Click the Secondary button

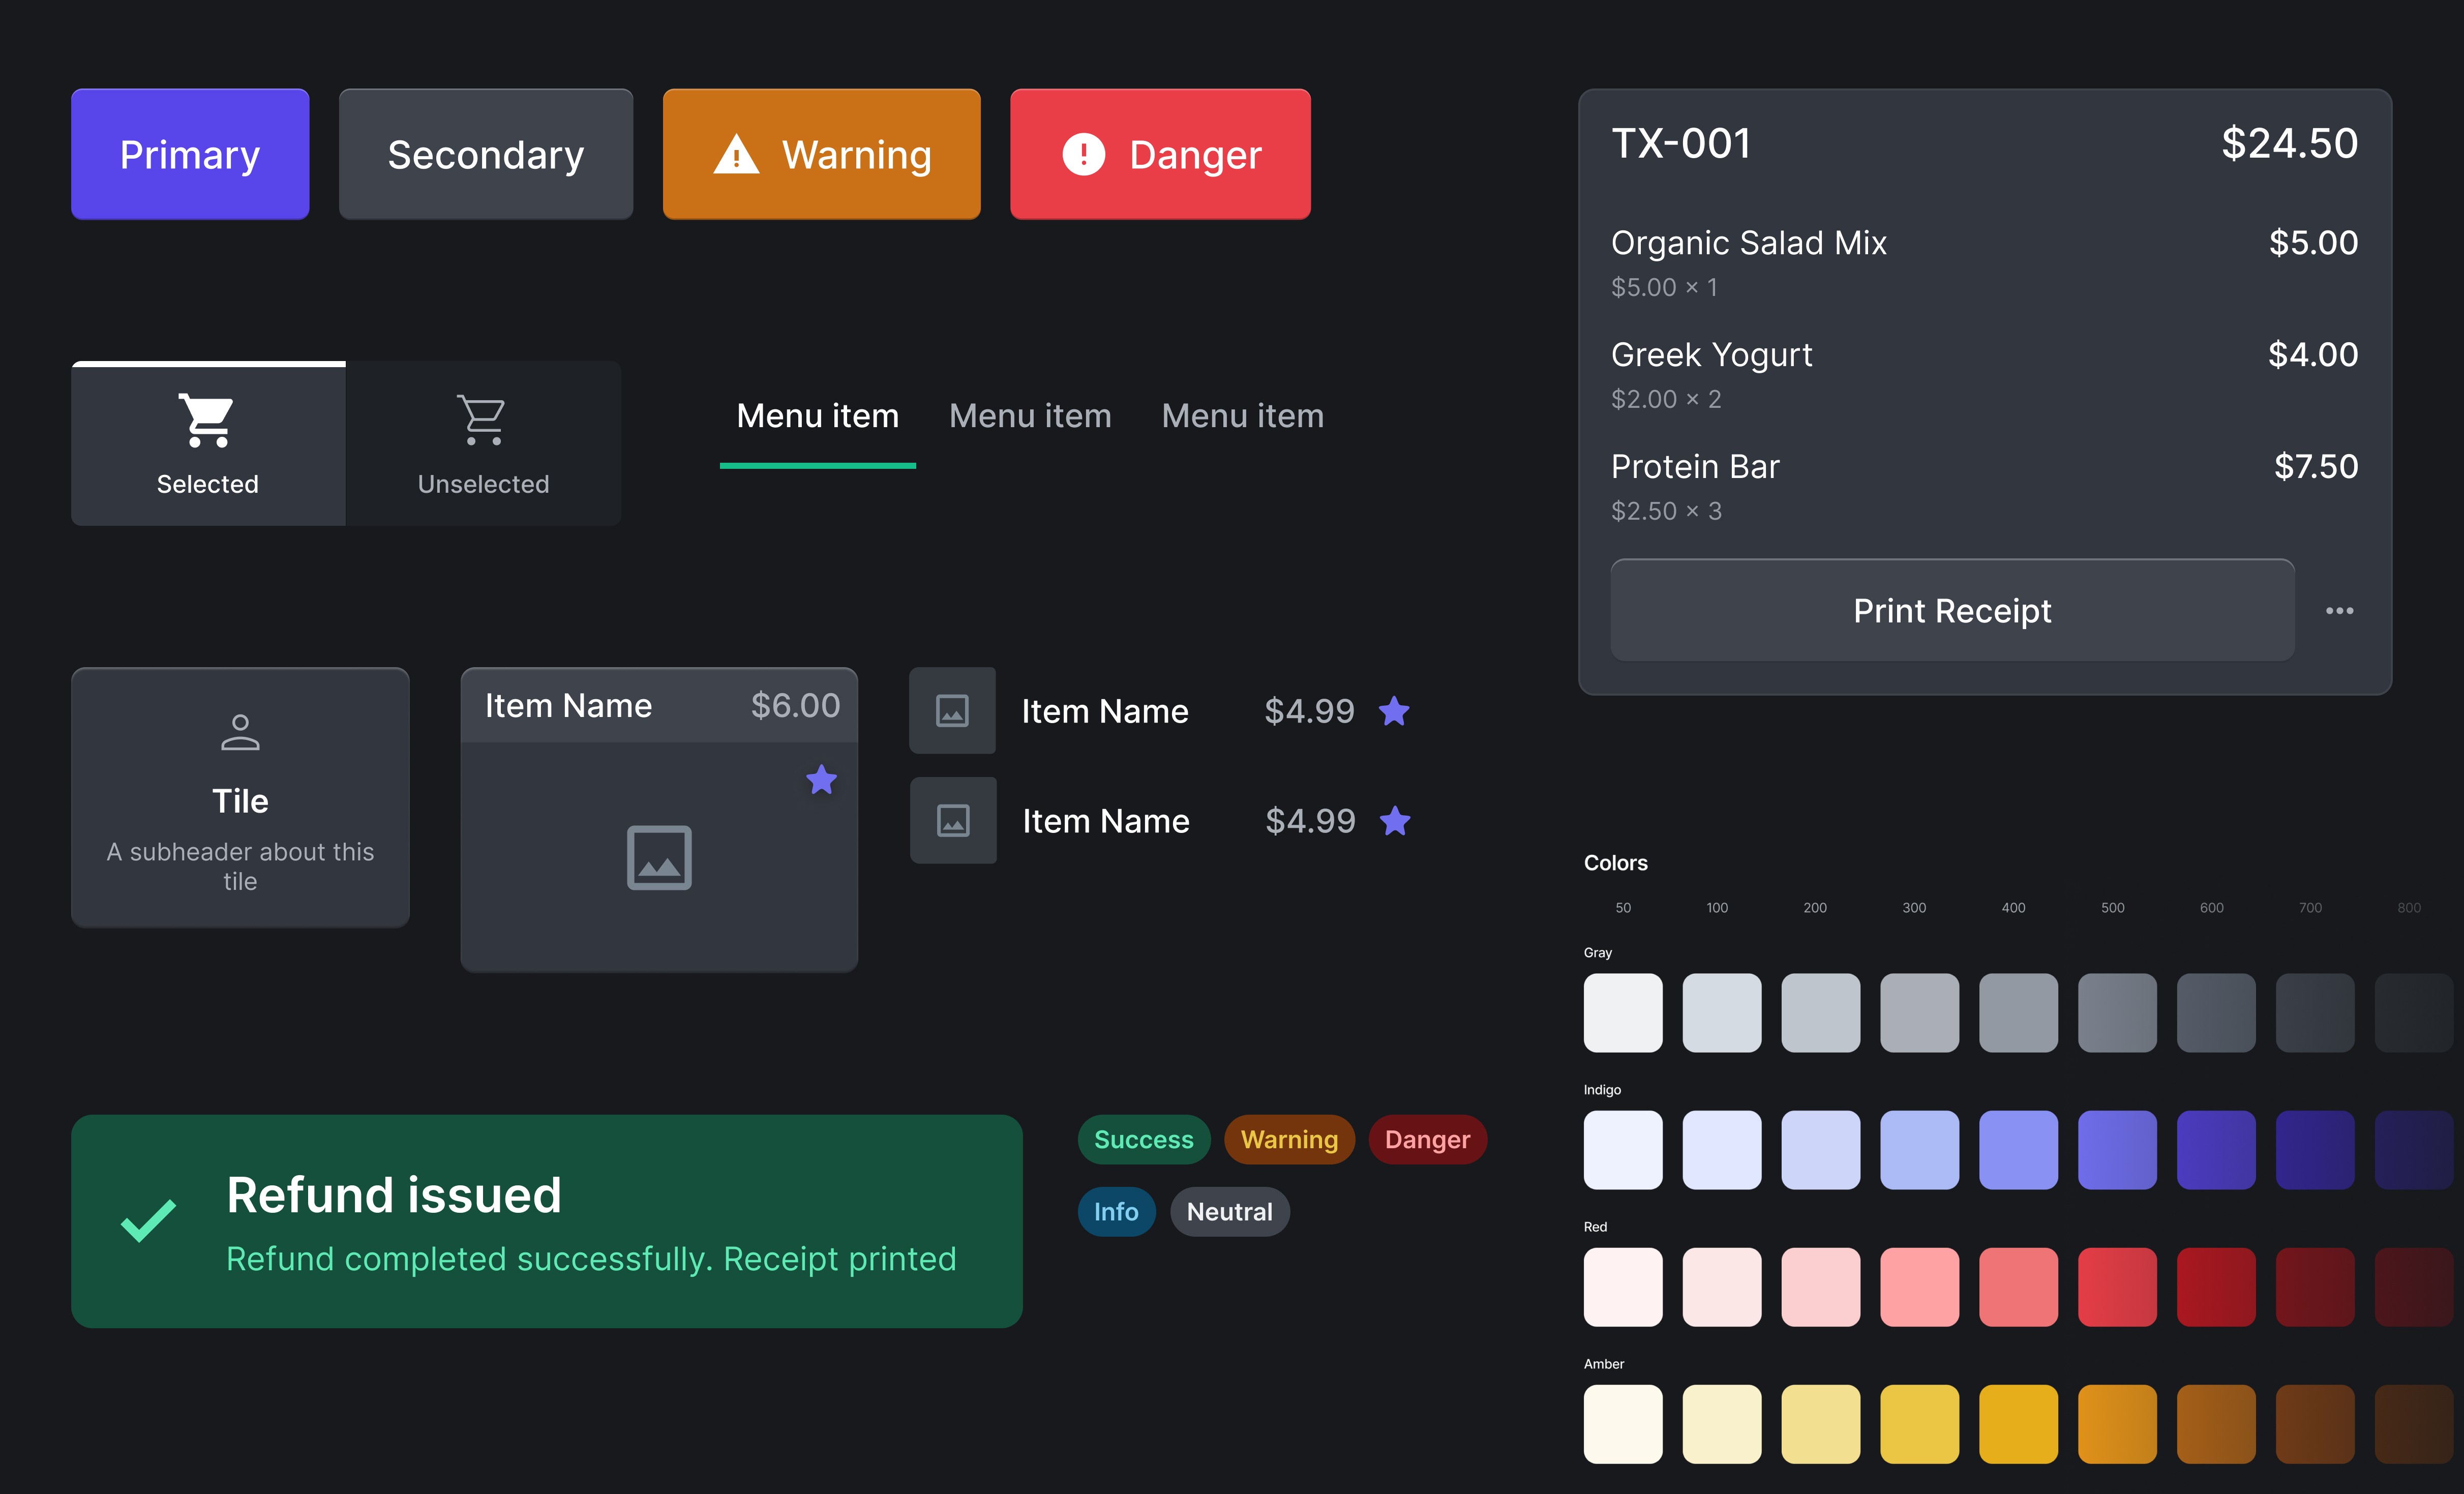click(485, 154)
